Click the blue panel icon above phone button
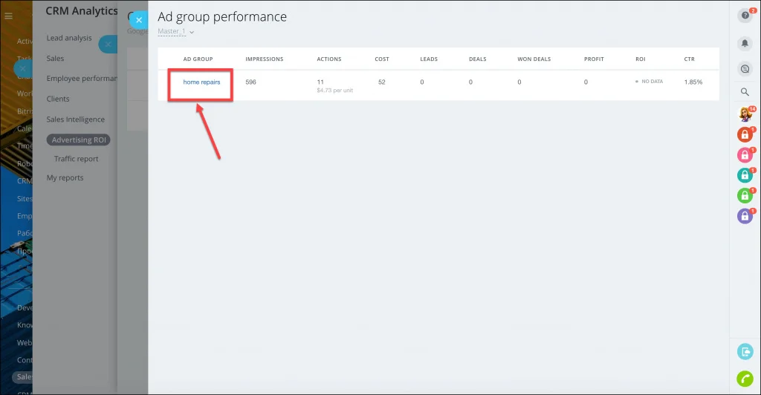The image size is (761, 395). click(745, 351)
